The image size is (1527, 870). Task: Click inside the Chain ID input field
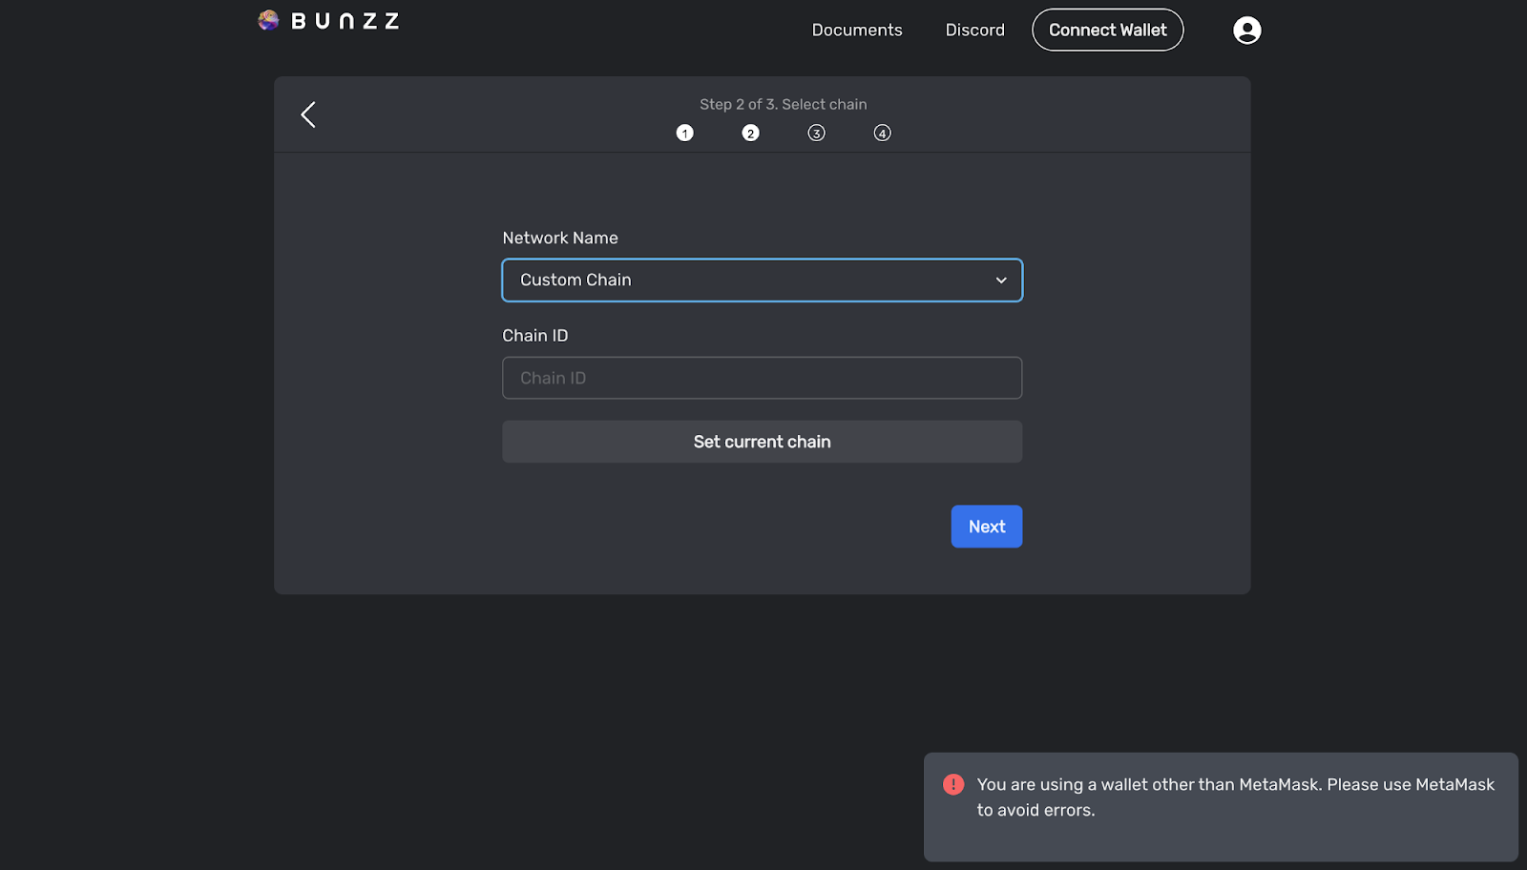(762, 378)
